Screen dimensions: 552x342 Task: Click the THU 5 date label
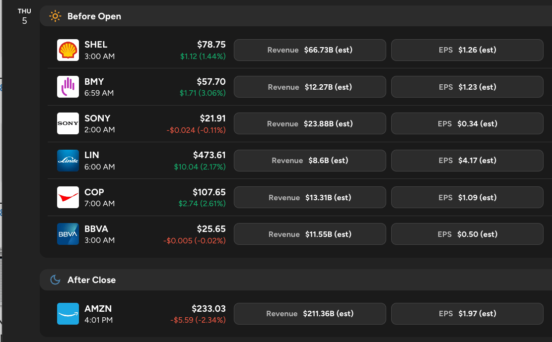(24, 16)
